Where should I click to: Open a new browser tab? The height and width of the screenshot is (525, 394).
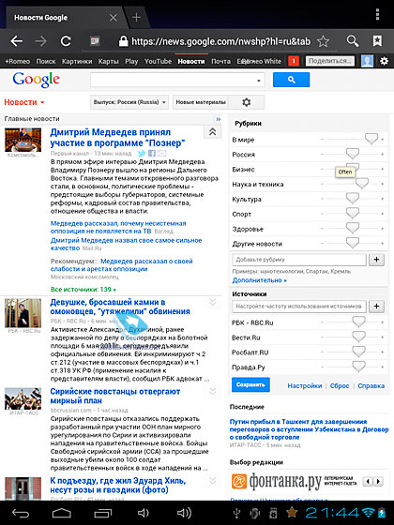pyautogui.click(x=136, y=18)
